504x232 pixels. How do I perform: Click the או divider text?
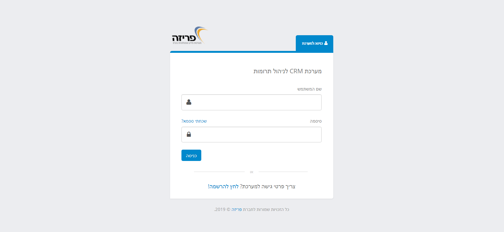(x=251, y=172)
